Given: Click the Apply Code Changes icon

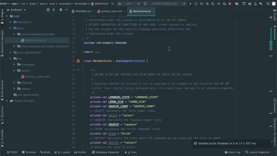Looking at the screenshot, I should (202, 3).
